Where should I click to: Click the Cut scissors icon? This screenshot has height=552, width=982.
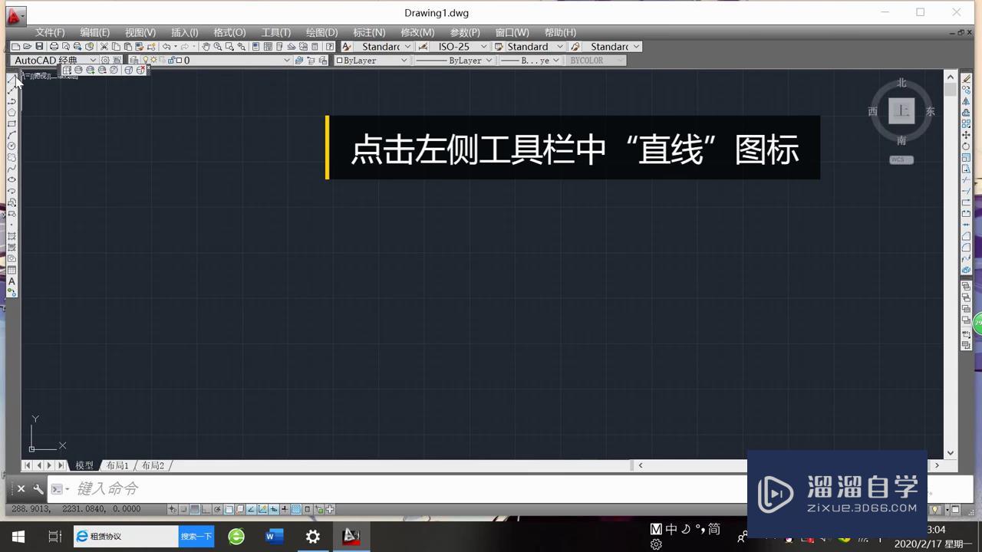pyautogui.click(x=104, y=47)
